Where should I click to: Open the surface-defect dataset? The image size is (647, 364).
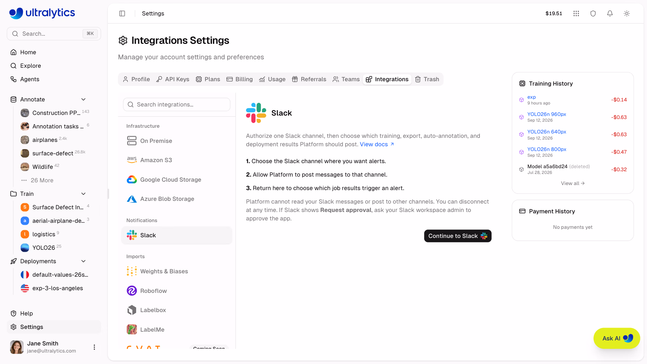pyautogui.click(x=53, y=153)
